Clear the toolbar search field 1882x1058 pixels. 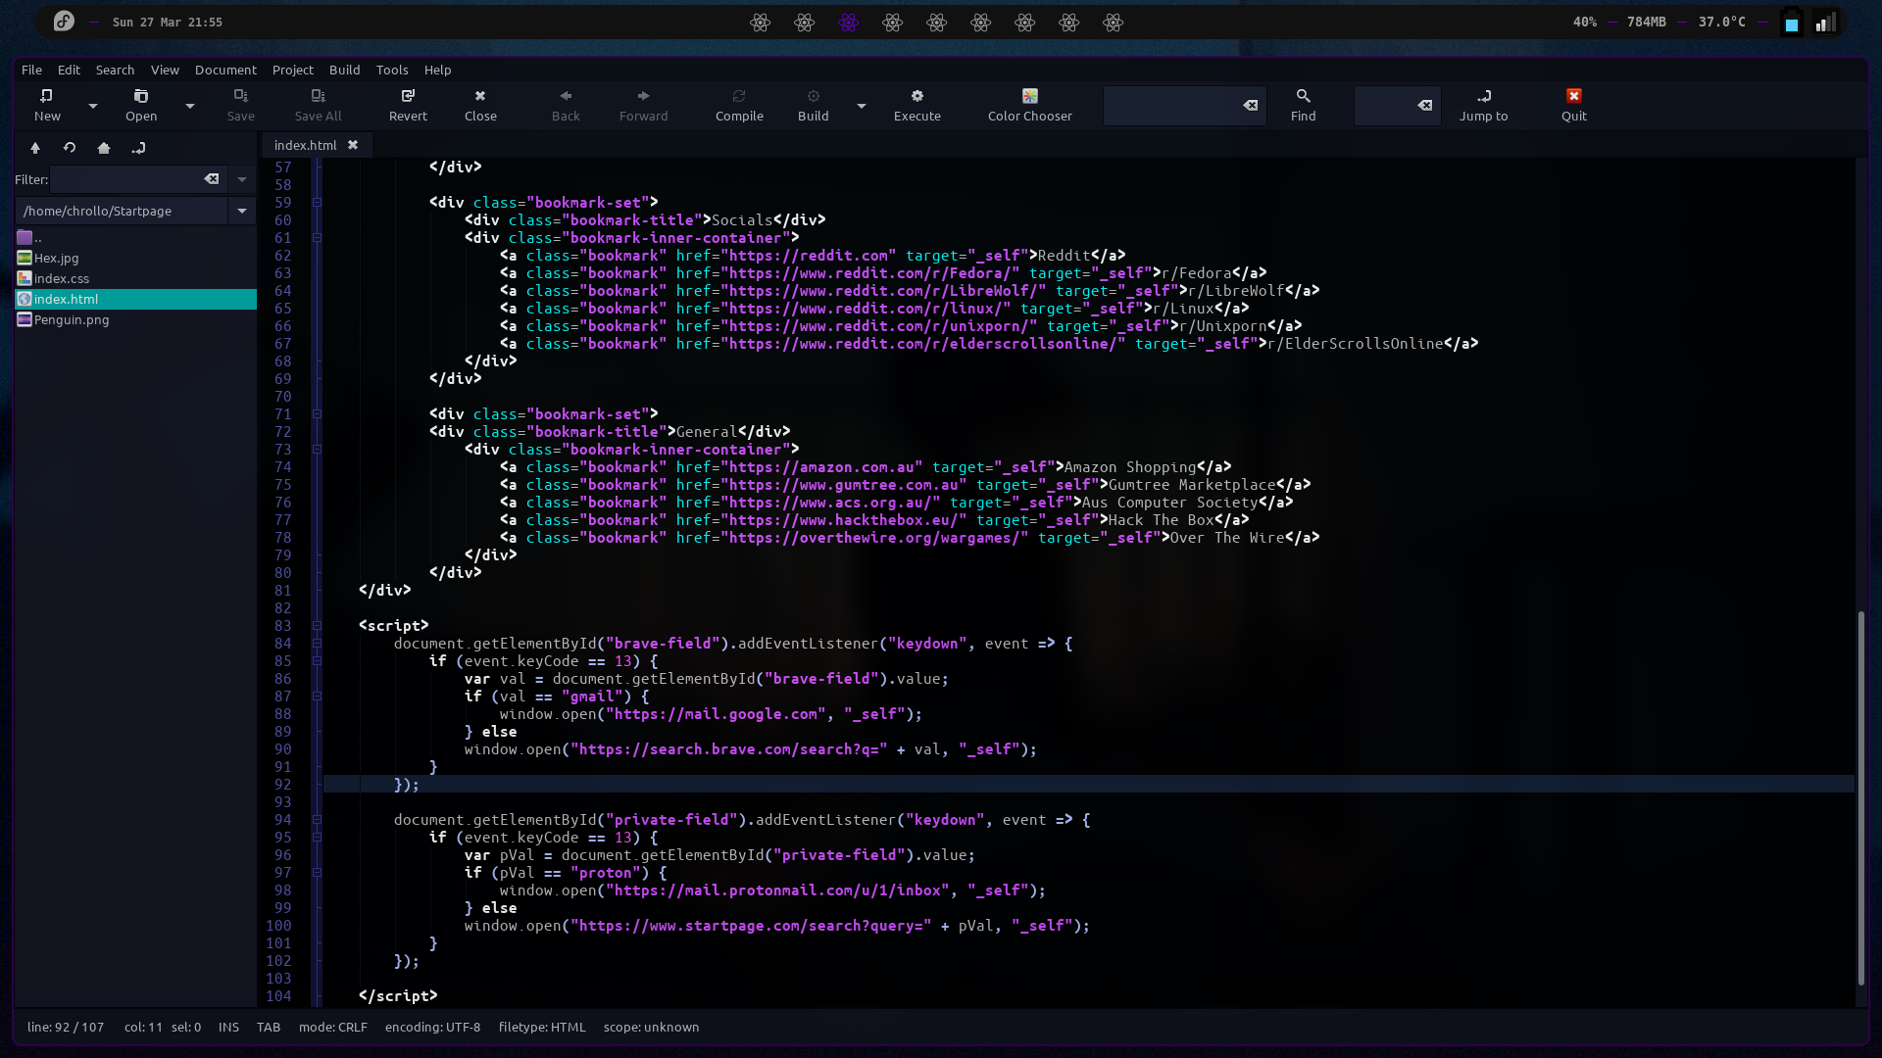pyautogui.click(x=1251, y=105)
